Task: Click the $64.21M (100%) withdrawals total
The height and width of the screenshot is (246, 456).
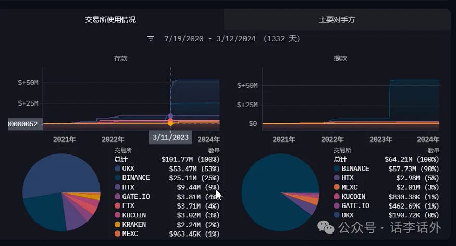Action: point(412,159)
